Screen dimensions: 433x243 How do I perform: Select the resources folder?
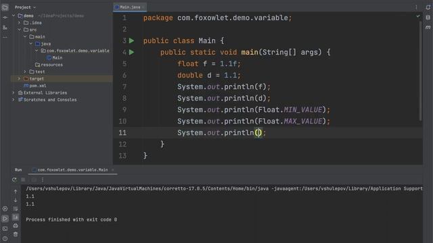click(49, 65)
